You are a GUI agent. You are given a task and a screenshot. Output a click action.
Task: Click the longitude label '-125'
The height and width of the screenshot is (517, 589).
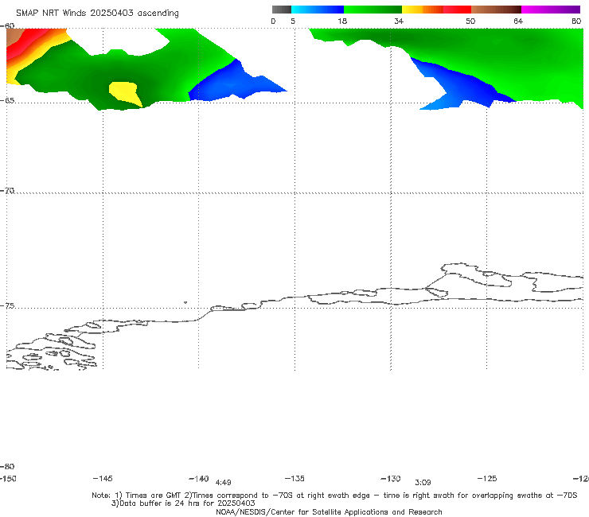[487, 479]
